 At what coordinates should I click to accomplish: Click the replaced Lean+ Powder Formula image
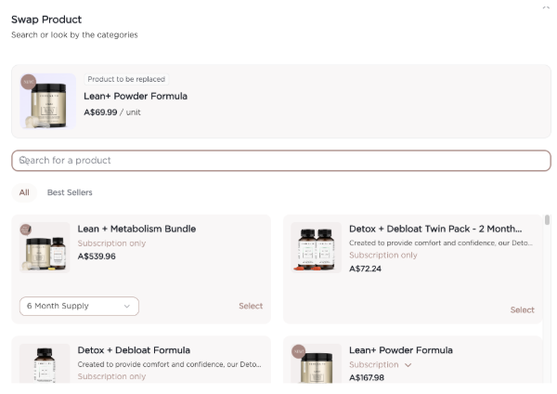coord(47,103)
